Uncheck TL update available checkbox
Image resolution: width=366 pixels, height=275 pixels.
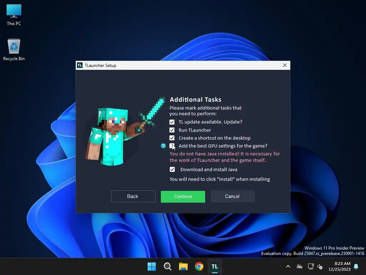(x=172, y=122)
